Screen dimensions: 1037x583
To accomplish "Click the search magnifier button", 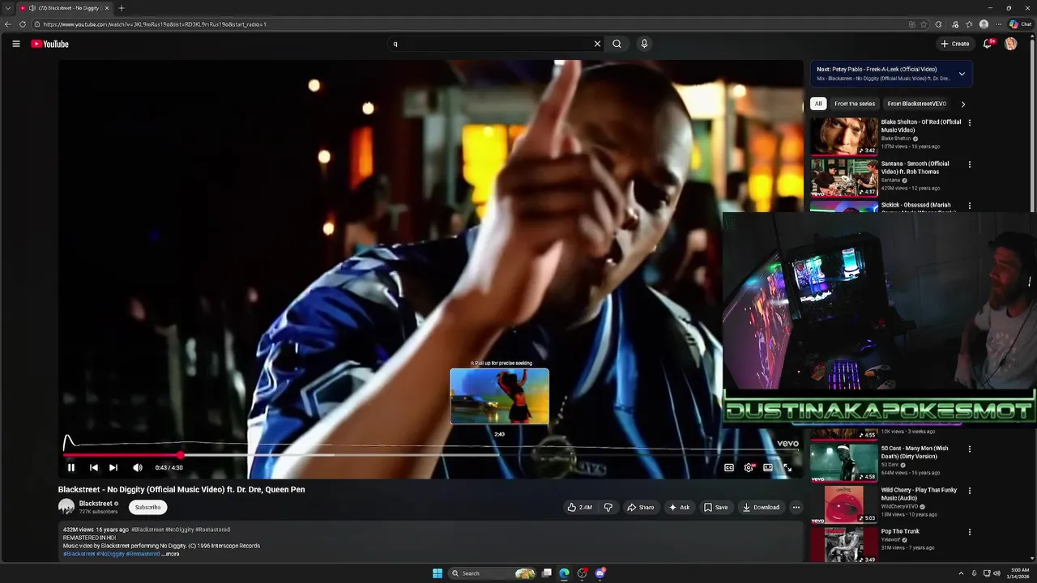I will pyautogui.click(x=617, y=44).
